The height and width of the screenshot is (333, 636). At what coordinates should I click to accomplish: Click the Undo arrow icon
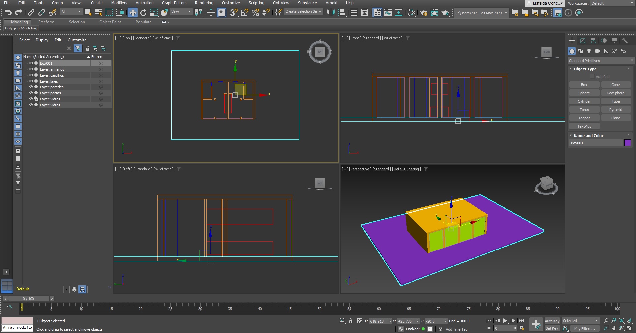click(x=8, y=13)
